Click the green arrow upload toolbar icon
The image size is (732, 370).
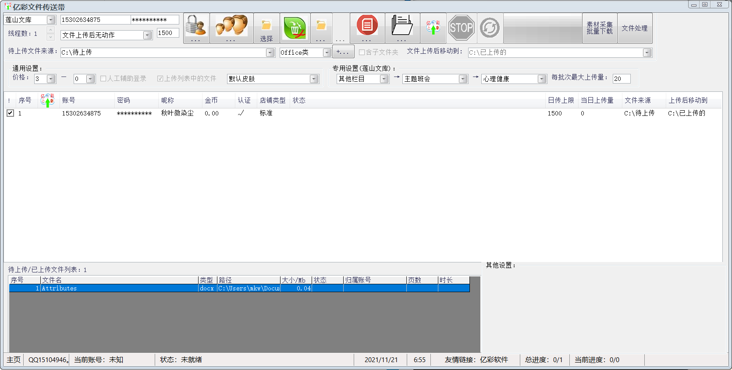(x=433, y=28)
